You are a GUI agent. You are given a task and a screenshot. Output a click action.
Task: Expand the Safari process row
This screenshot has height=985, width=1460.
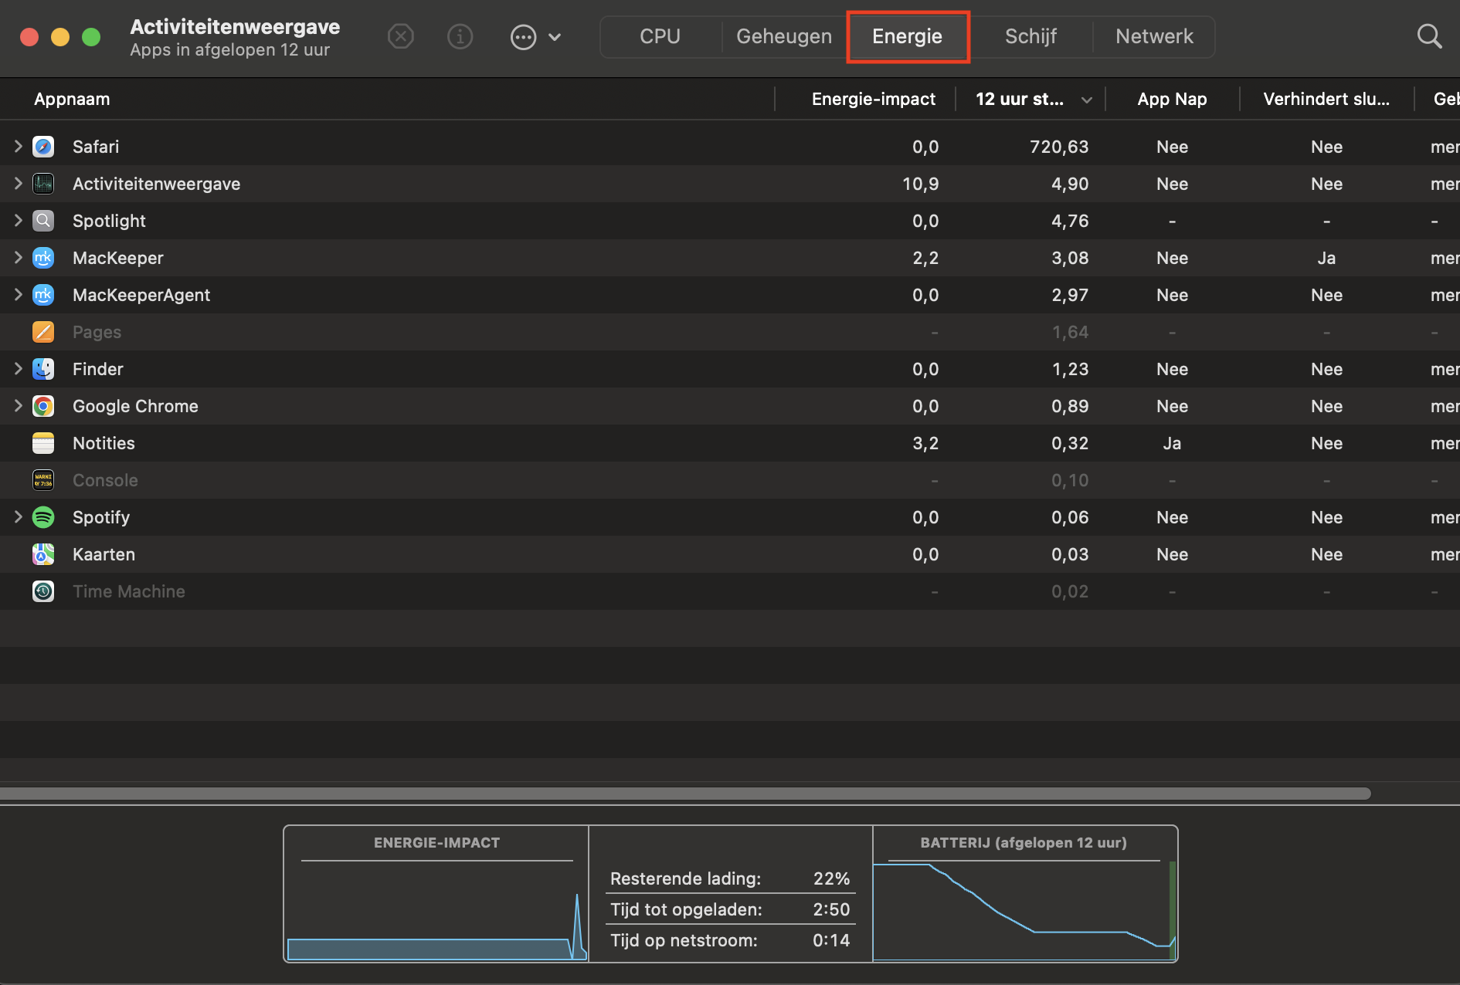(x=18, y=147)
